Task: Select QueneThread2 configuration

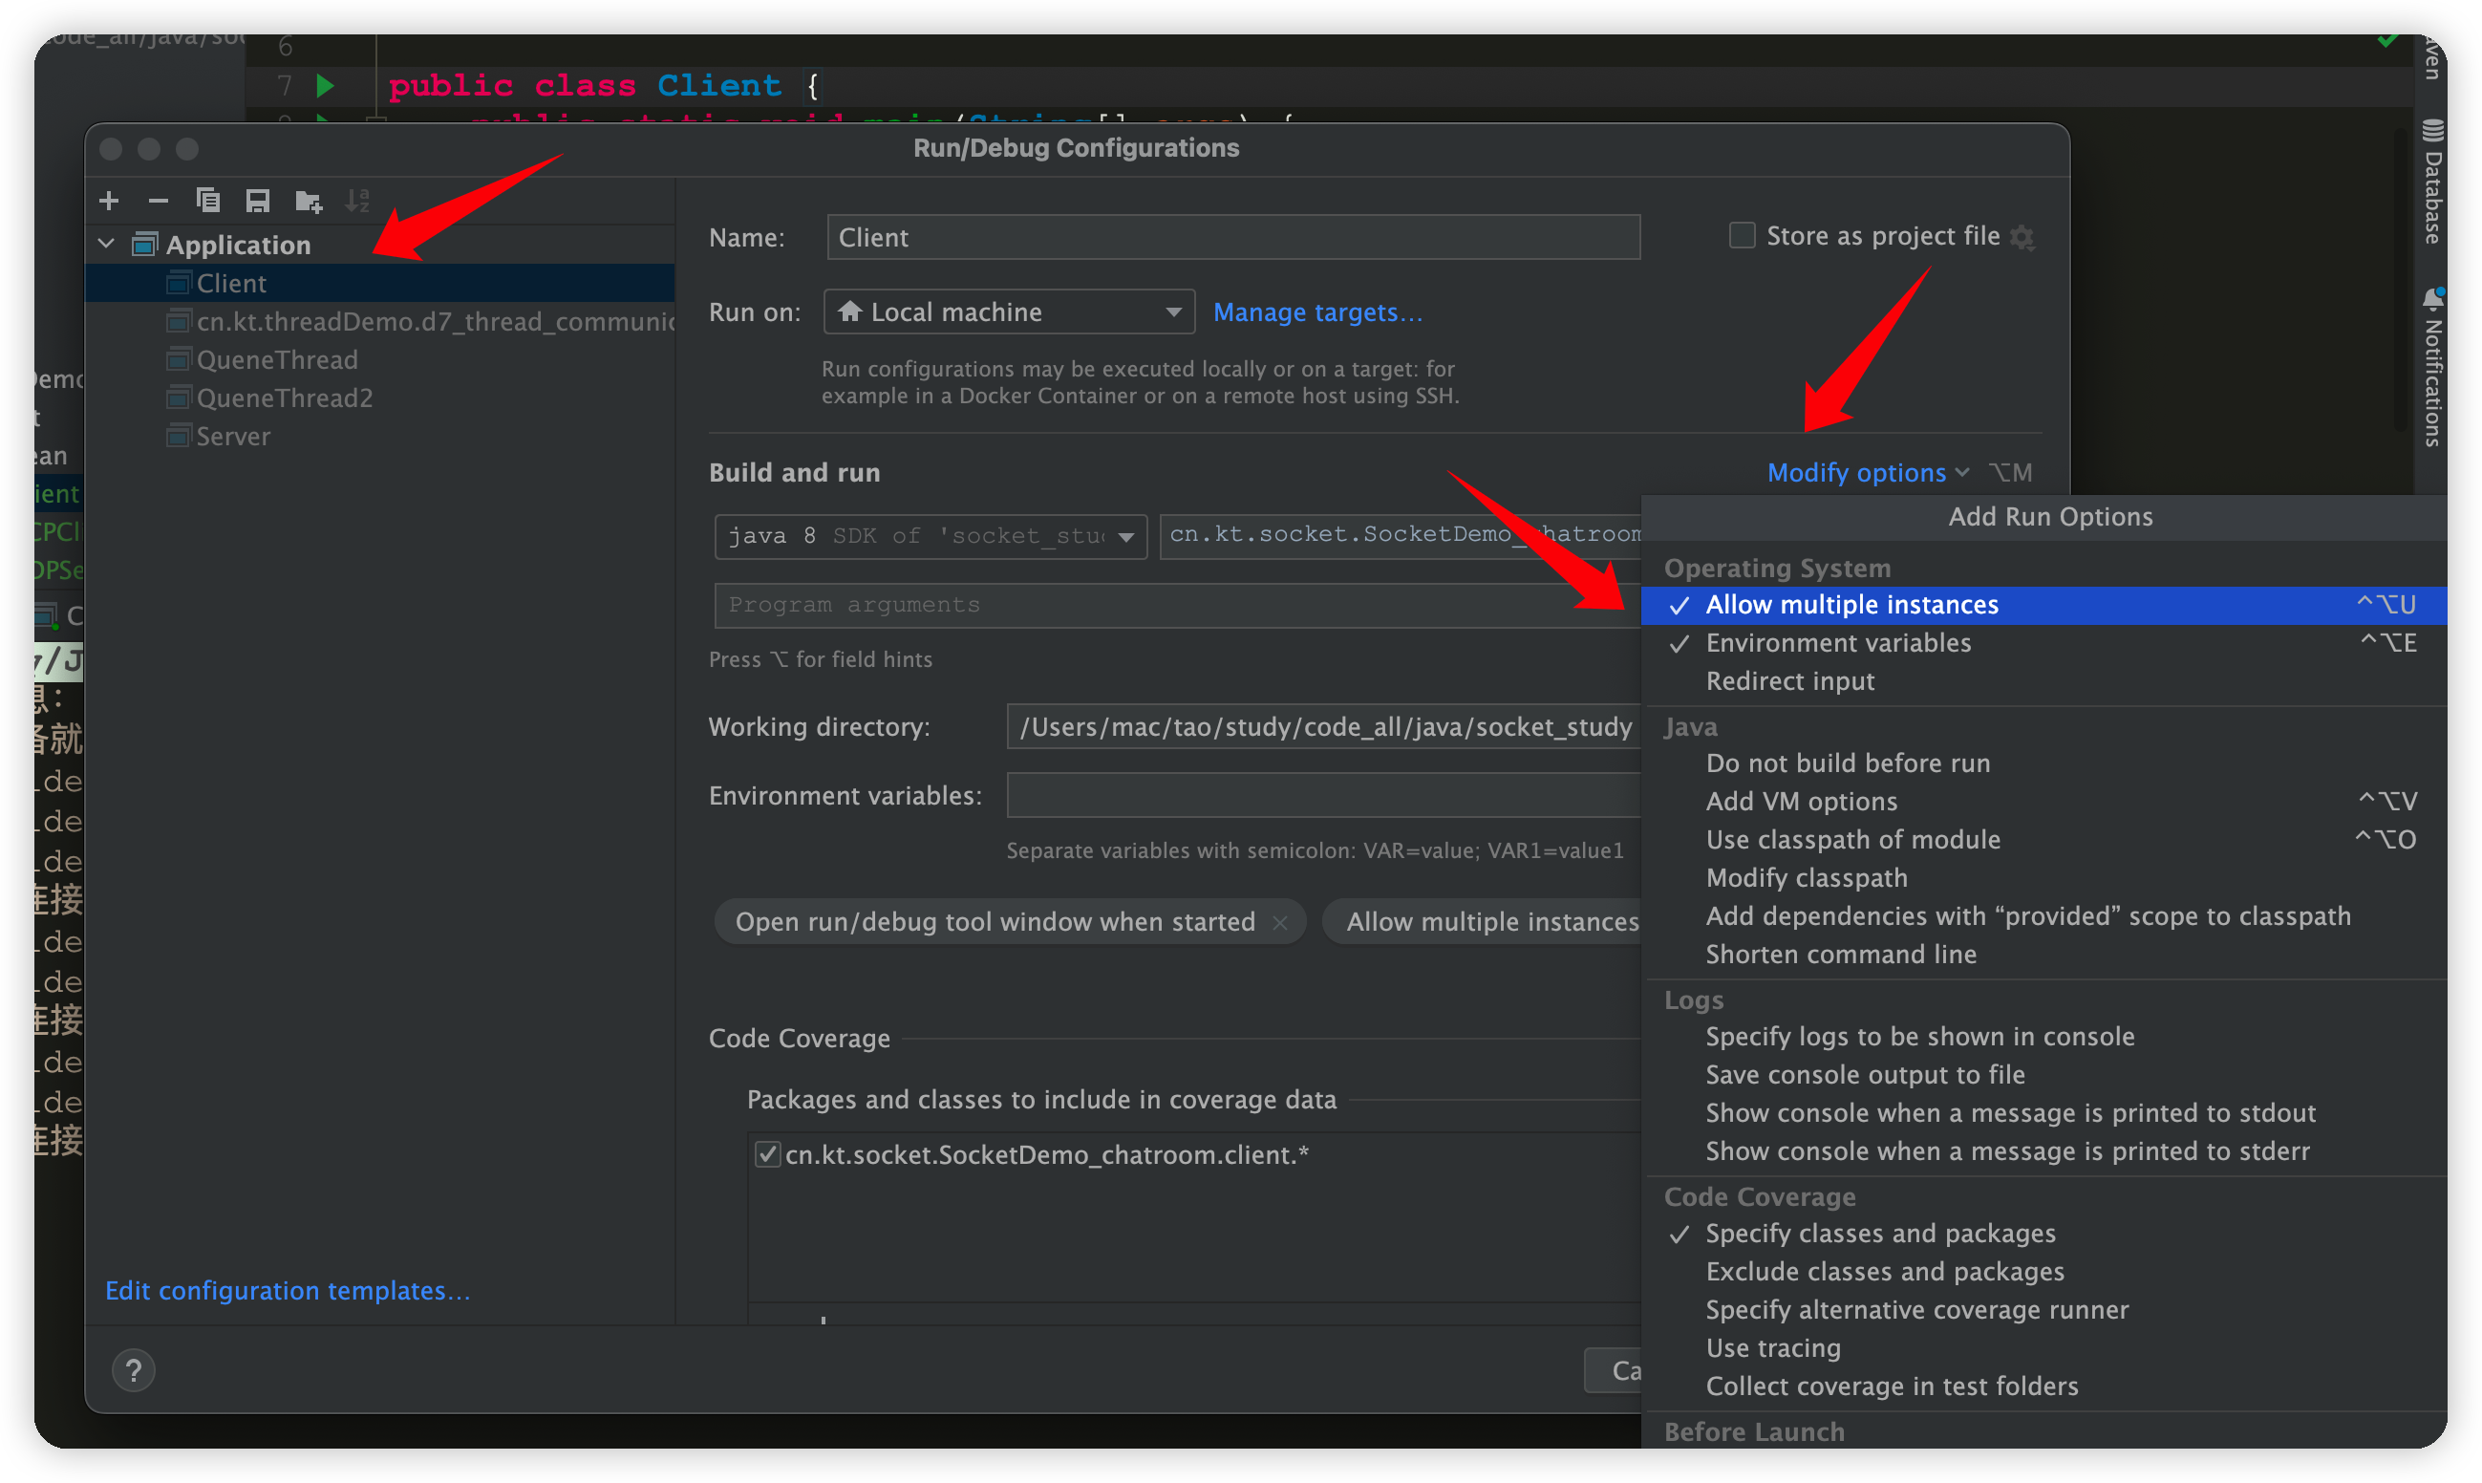Action: point(380,398)
